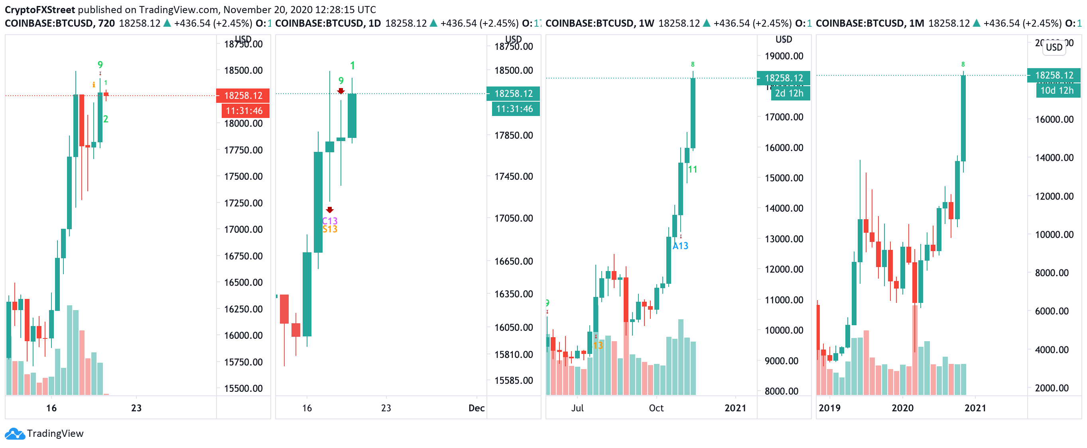Click the USD currency button on monthly chart

1054,47
